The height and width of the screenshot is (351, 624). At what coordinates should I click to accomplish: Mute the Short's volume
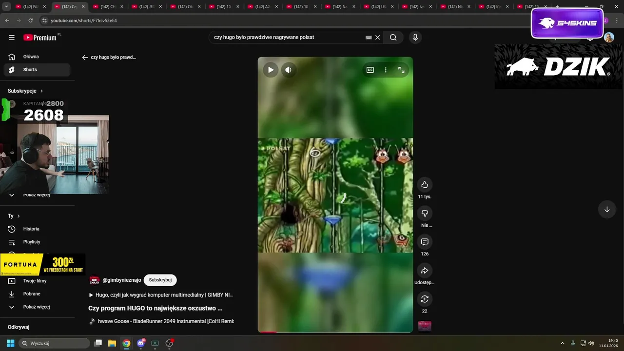(x=288, y=70)
